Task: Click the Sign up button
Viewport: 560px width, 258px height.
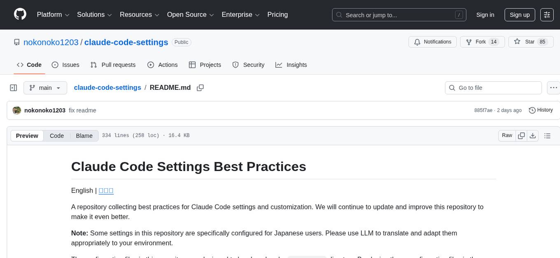Action: point(519,14)
